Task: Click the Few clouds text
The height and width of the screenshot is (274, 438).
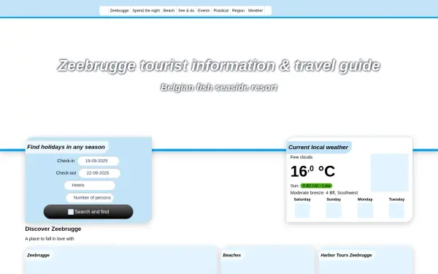Action: point(301,157)
